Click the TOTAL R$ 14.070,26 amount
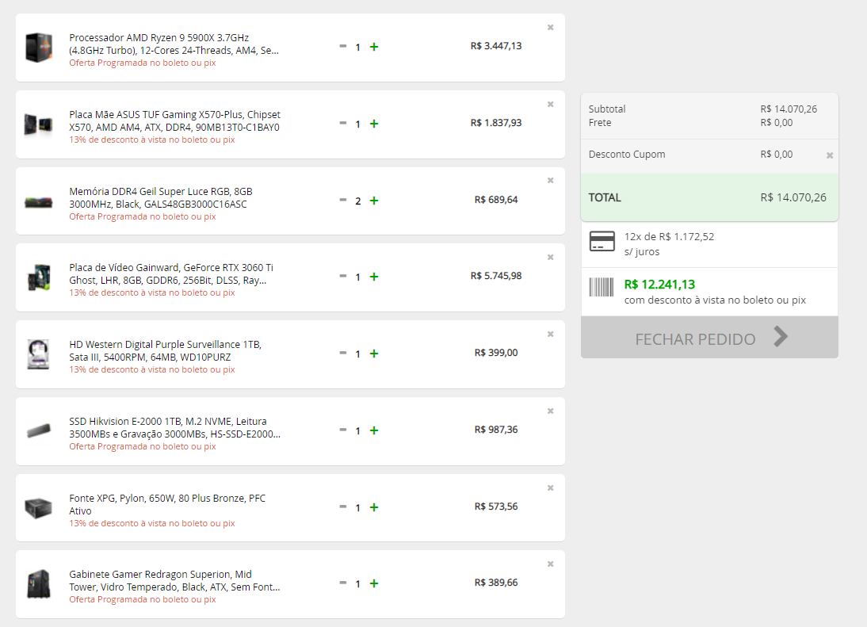 tap(793, 197)
